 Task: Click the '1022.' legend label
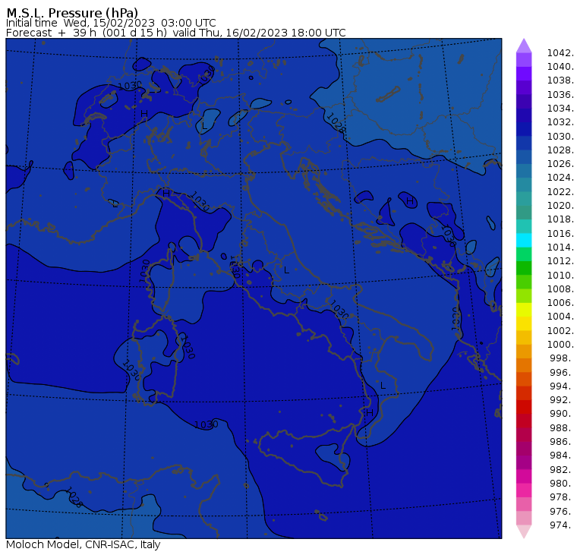coord(560,192)
